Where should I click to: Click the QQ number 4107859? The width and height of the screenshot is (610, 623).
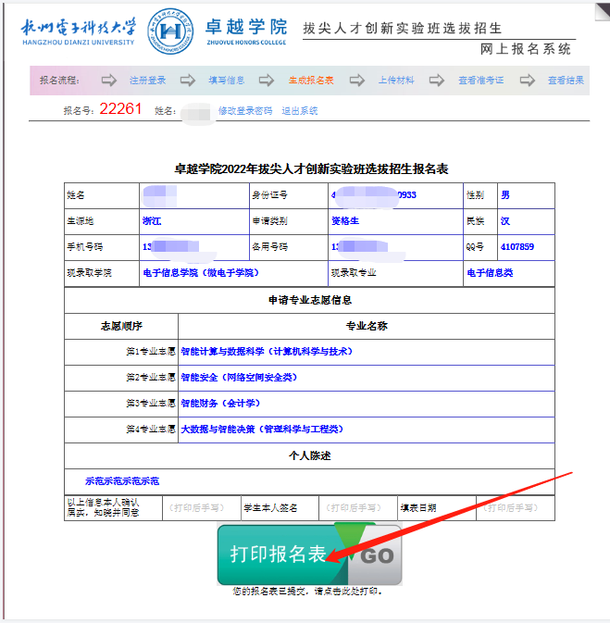[x=517, y=247]
